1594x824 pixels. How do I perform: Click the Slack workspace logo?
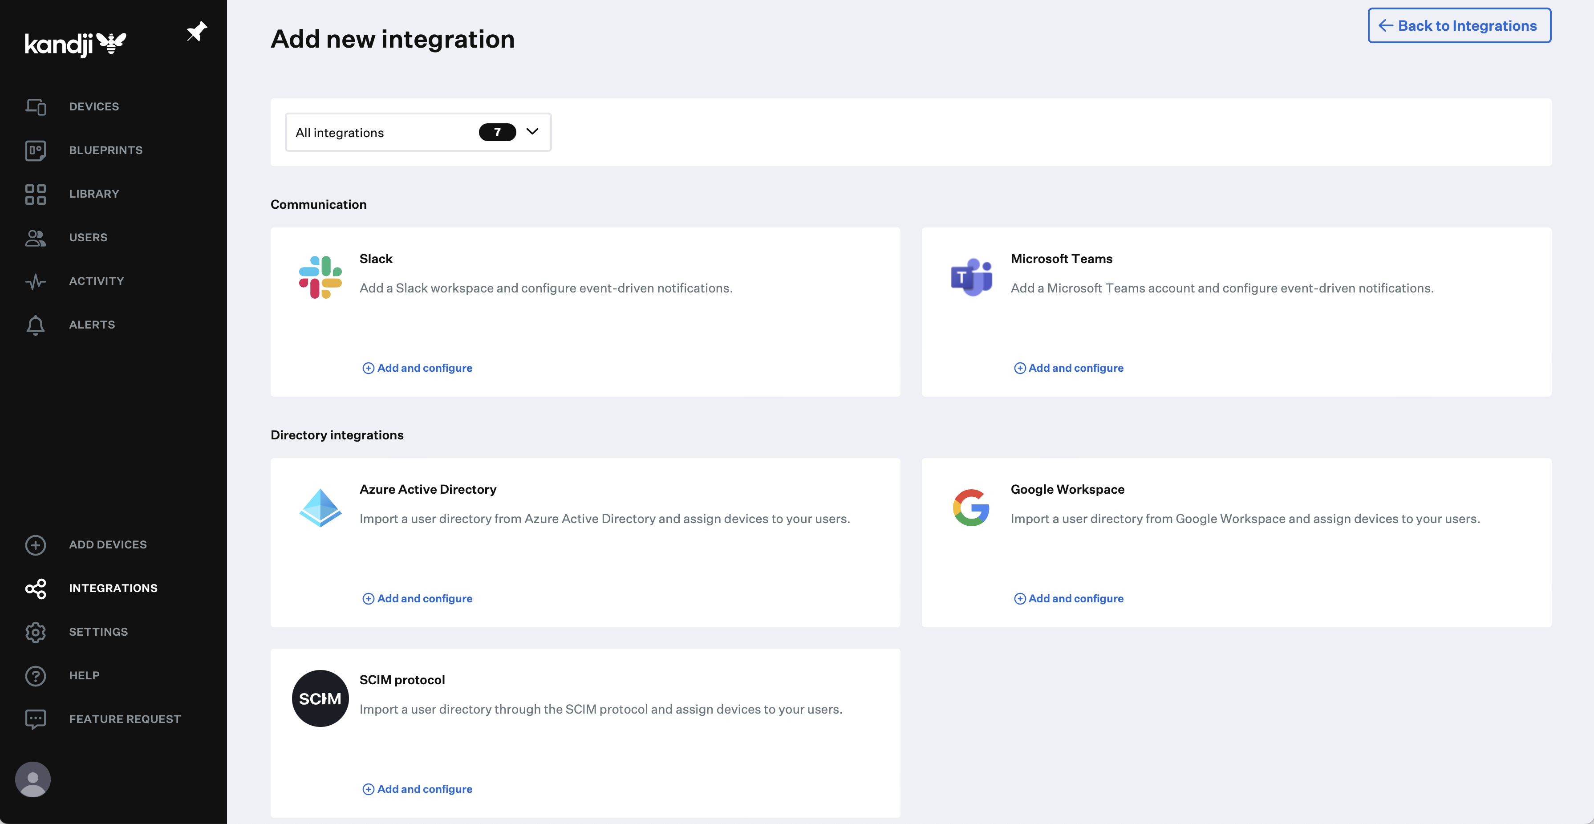pos(320,276)
